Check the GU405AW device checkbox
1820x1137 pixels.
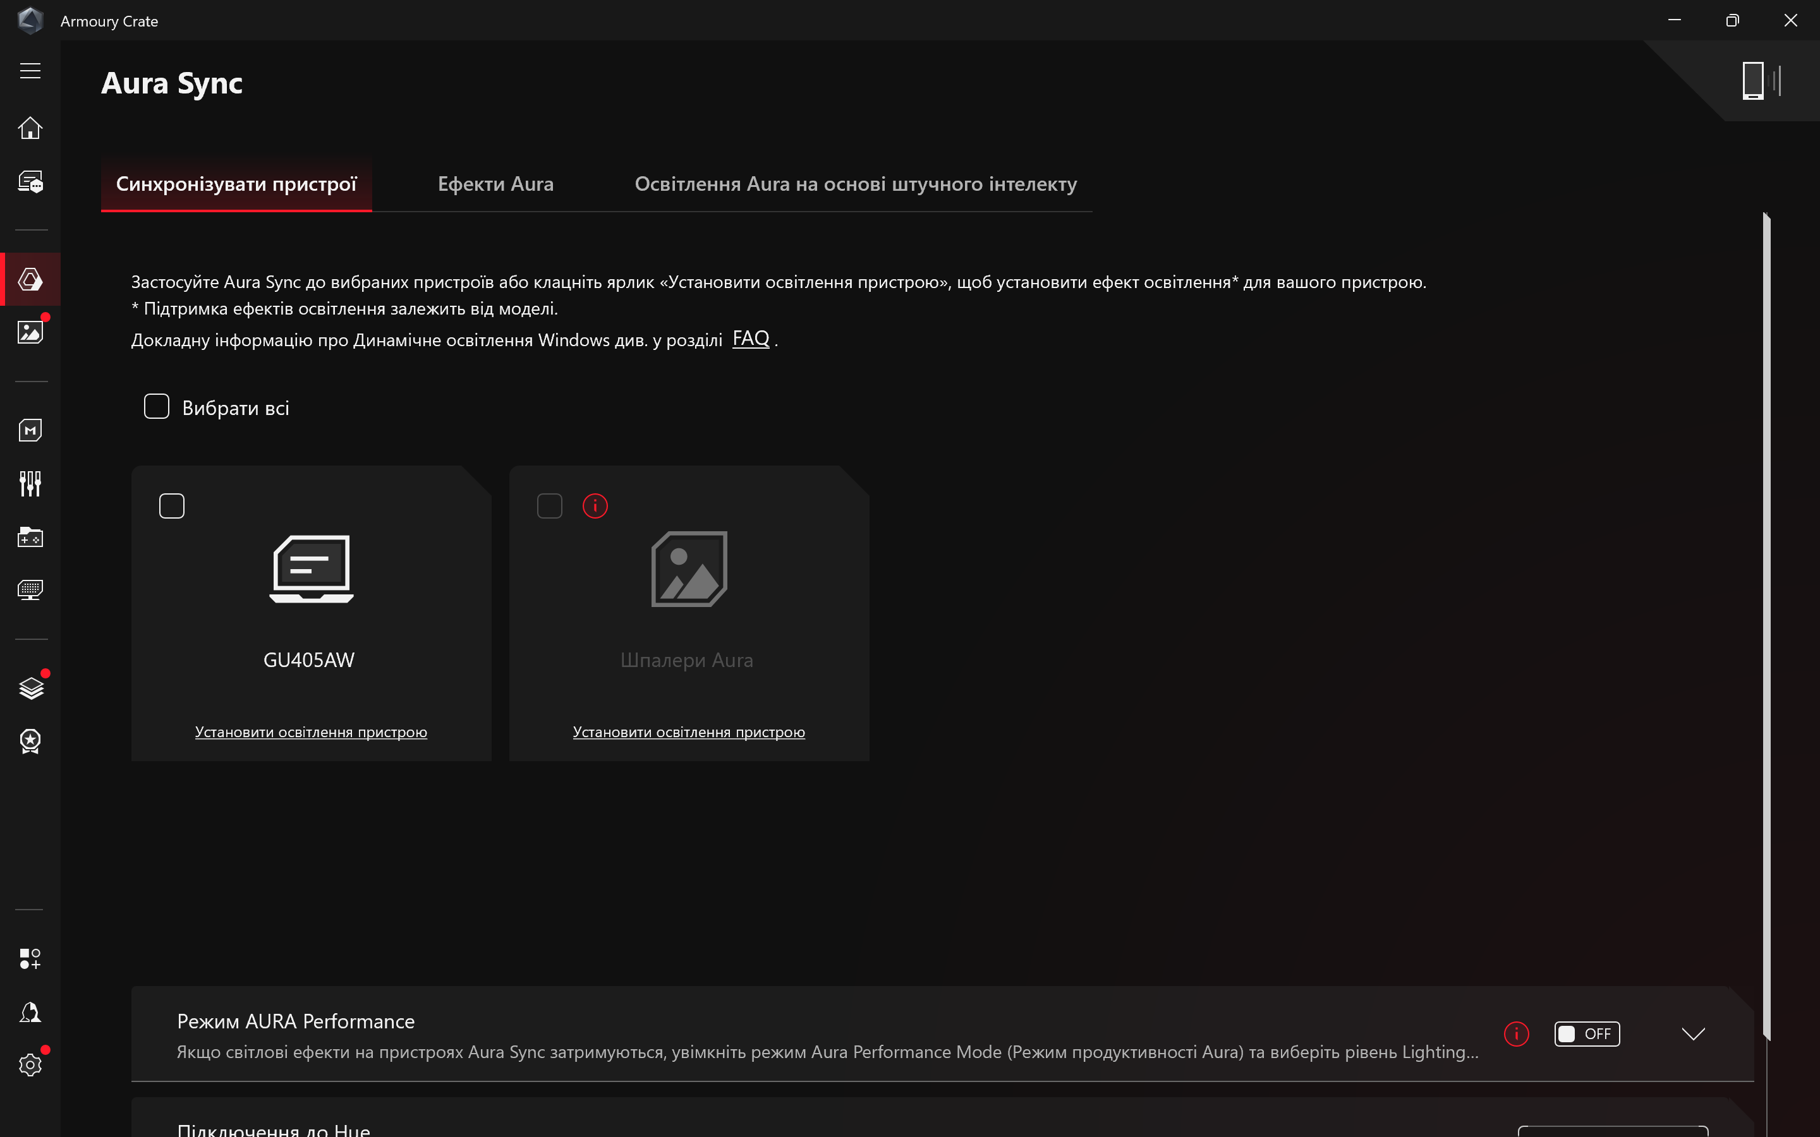[171, 506]
